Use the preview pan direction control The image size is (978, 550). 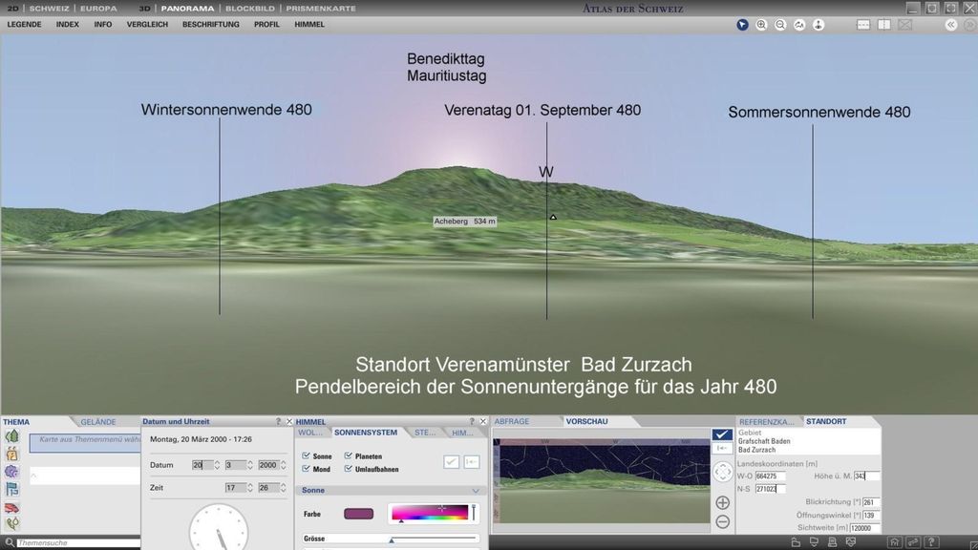[722, 472]
